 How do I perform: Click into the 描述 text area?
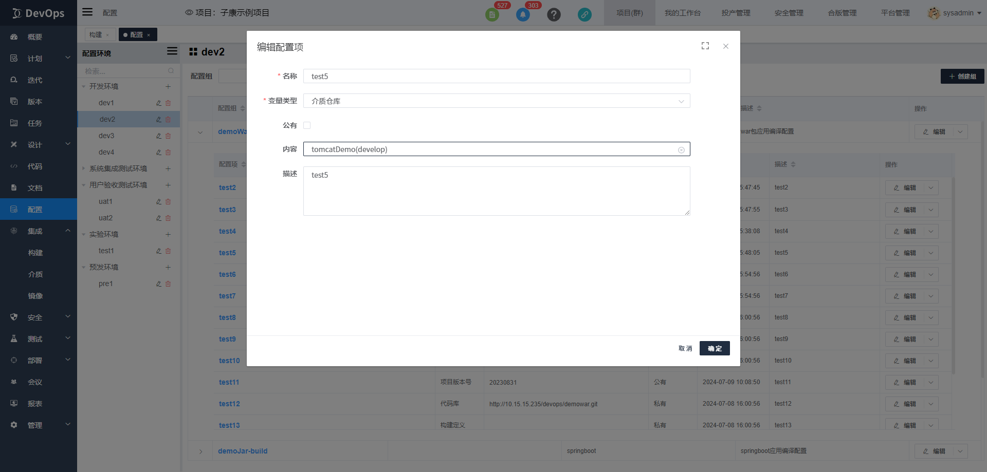coord(496,191)
